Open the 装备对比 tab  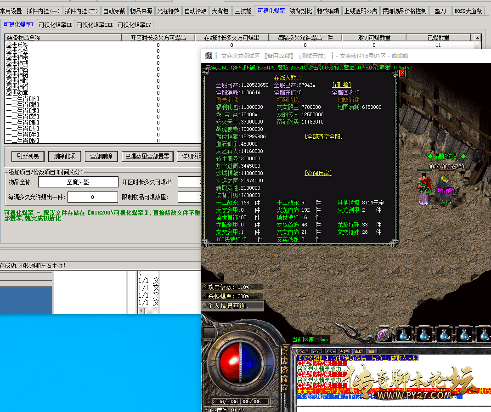(301, 11)
